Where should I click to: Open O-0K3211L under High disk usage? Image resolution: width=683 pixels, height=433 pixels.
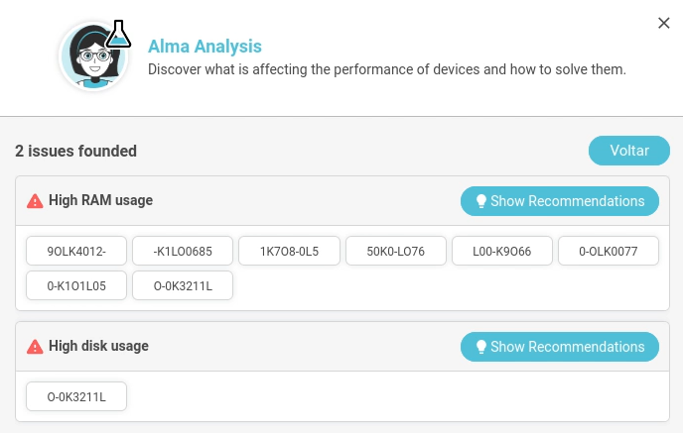click(76, 396)
